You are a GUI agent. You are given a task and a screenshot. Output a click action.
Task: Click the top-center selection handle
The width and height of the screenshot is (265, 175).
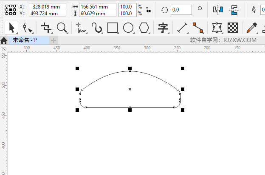[x=130, y=68]
